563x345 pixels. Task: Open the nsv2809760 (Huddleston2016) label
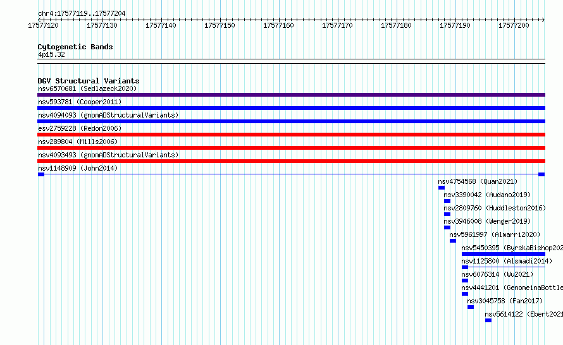(x=495, y=208)
